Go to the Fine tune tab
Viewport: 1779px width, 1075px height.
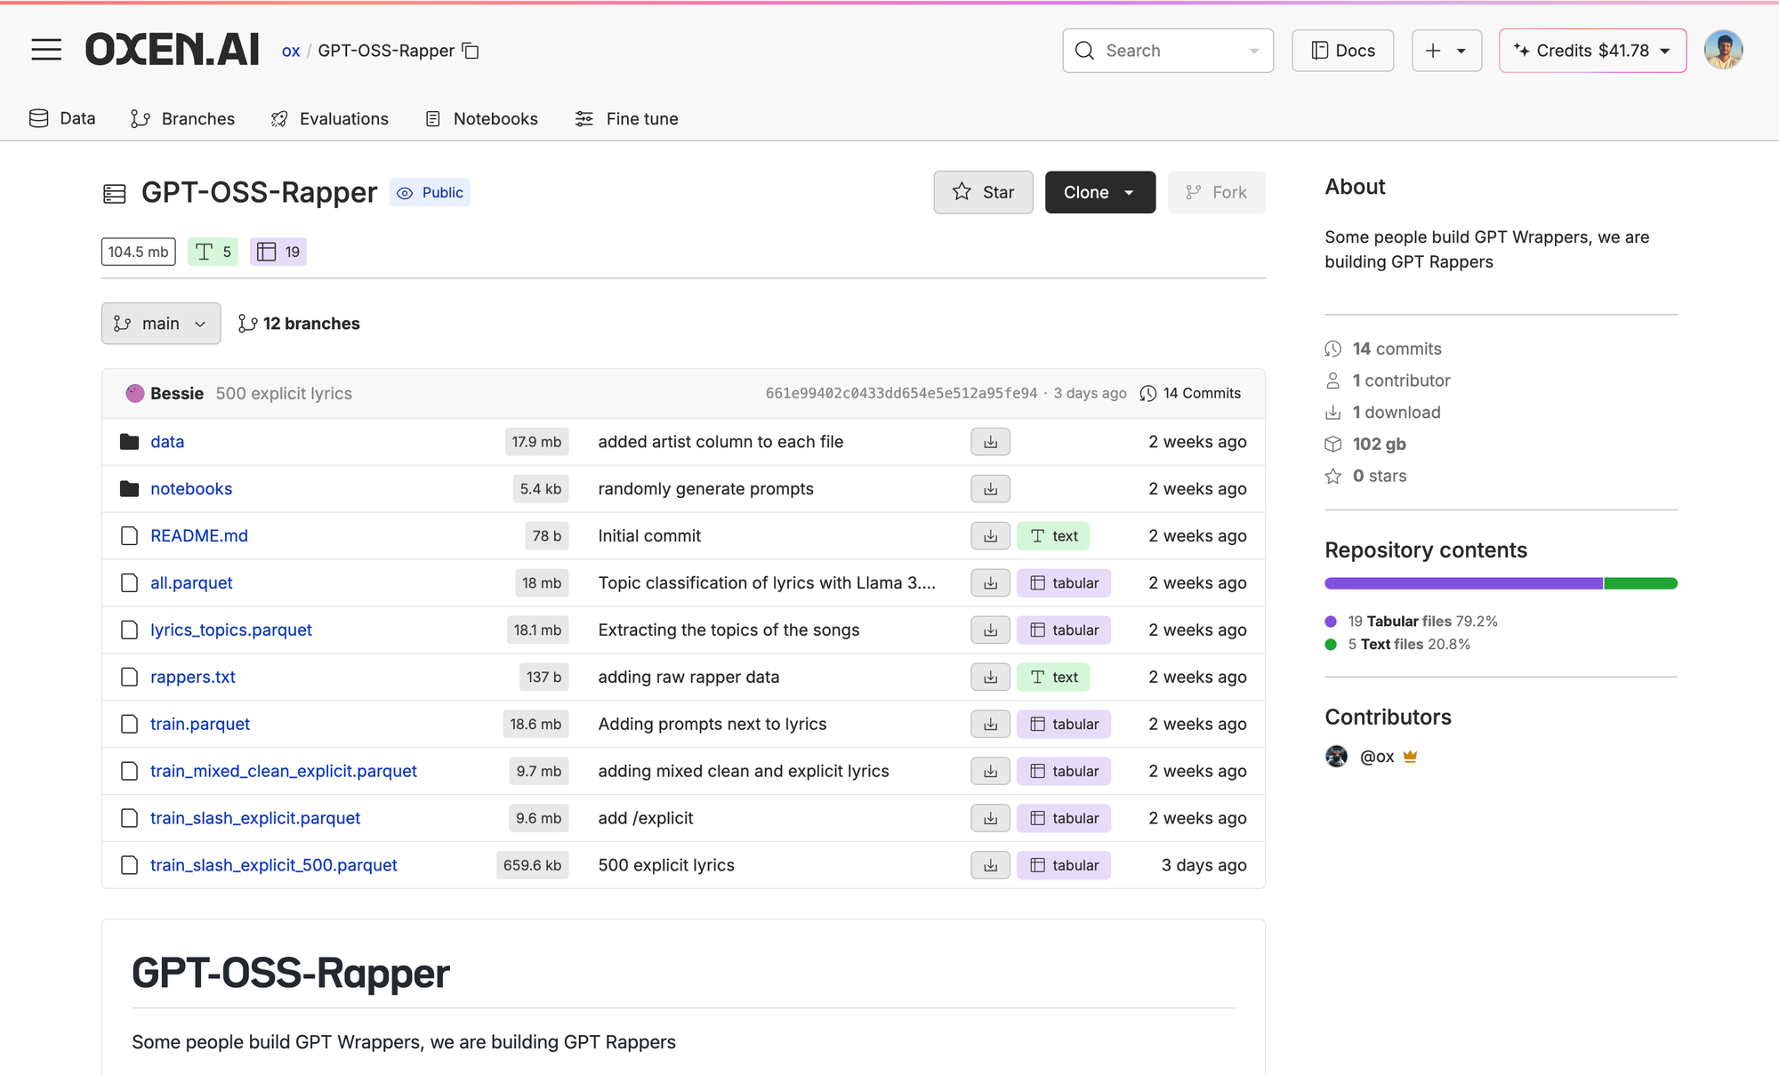[626, 118]
